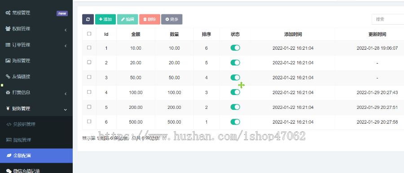Click the gift icon beside 打赏信息
The height and width of the screenshot is (173, 404).
[8, 92]
